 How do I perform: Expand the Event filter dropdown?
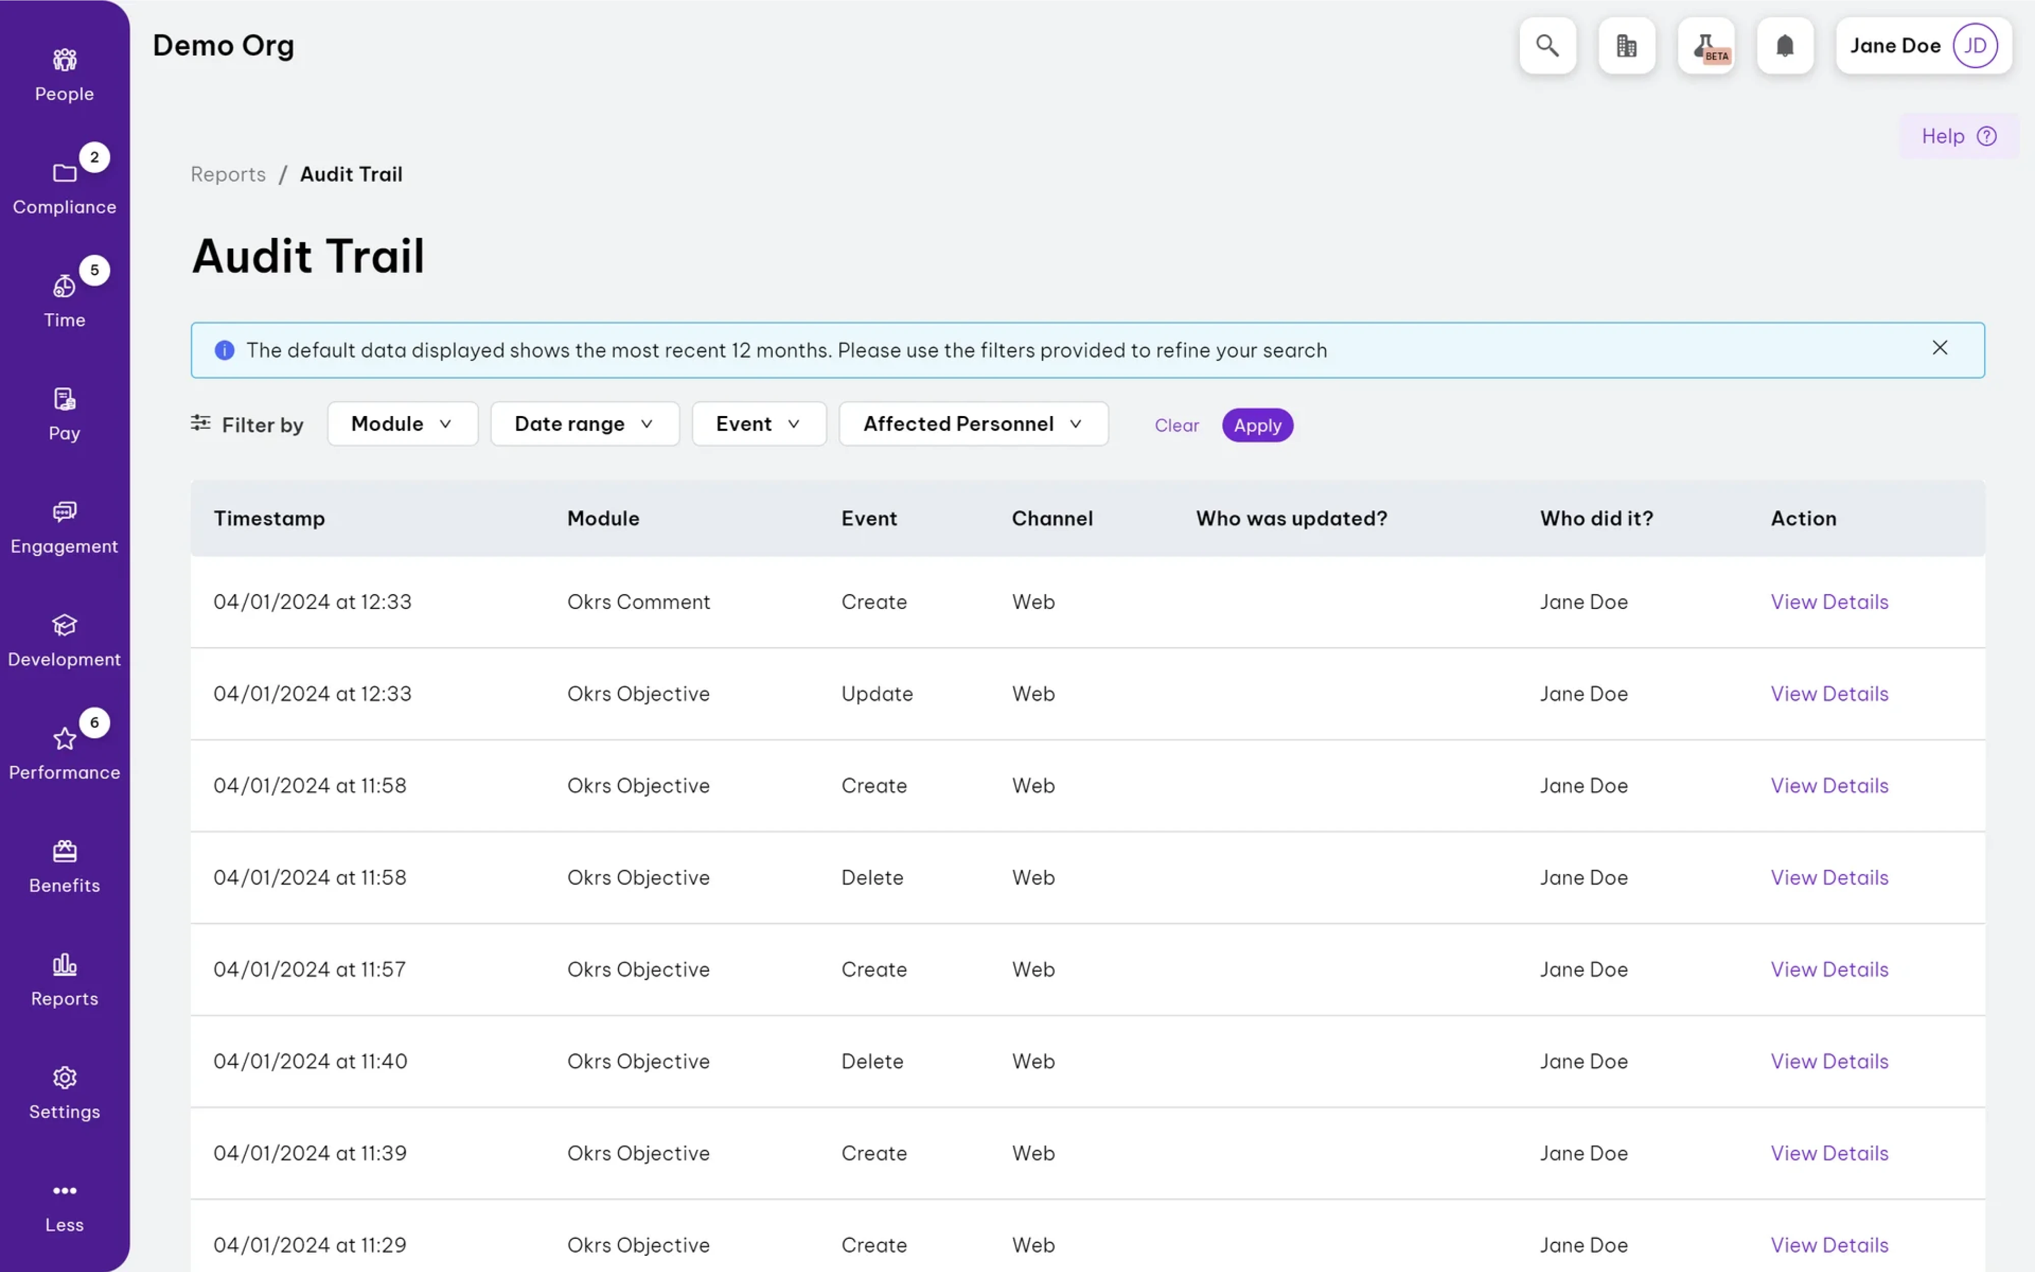758,423
